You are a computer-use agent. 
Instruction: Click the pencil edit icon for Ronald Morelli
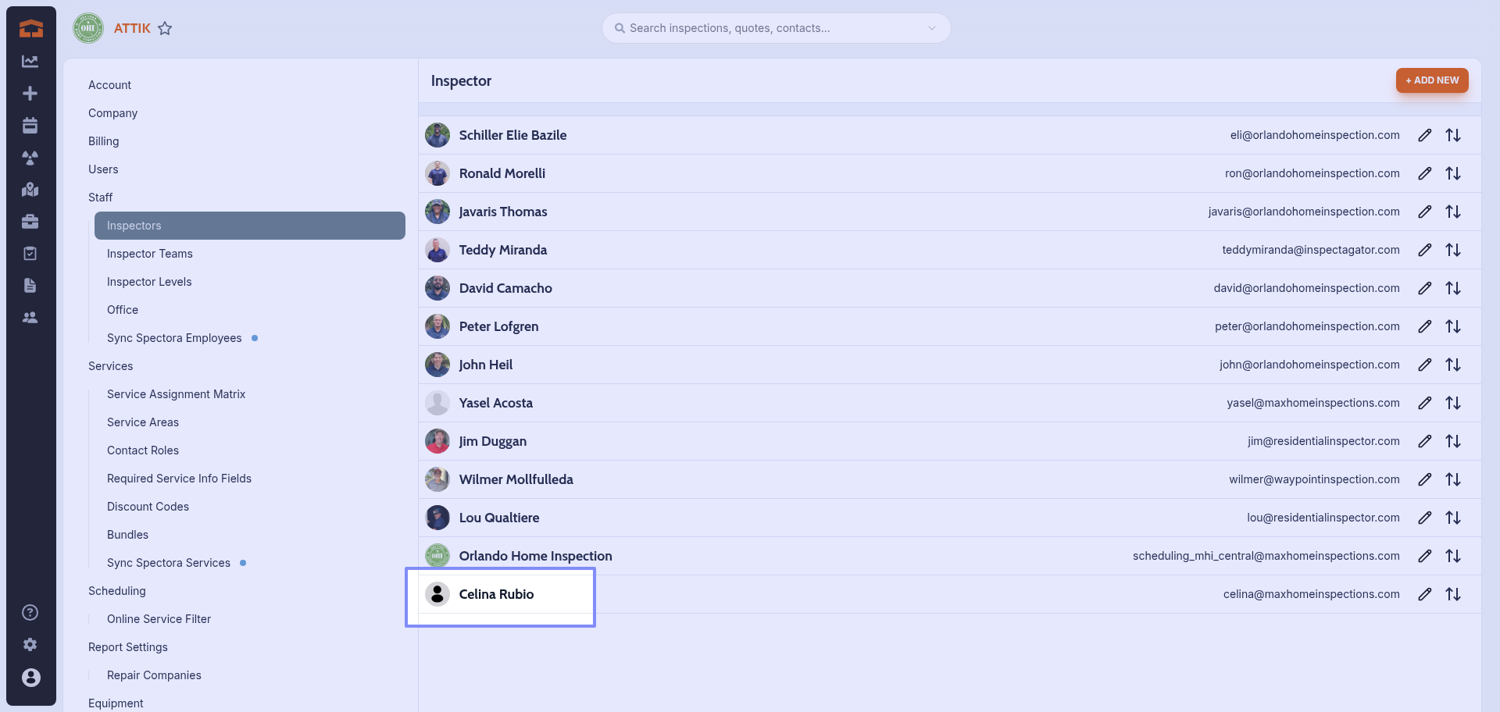[1425, 173]
